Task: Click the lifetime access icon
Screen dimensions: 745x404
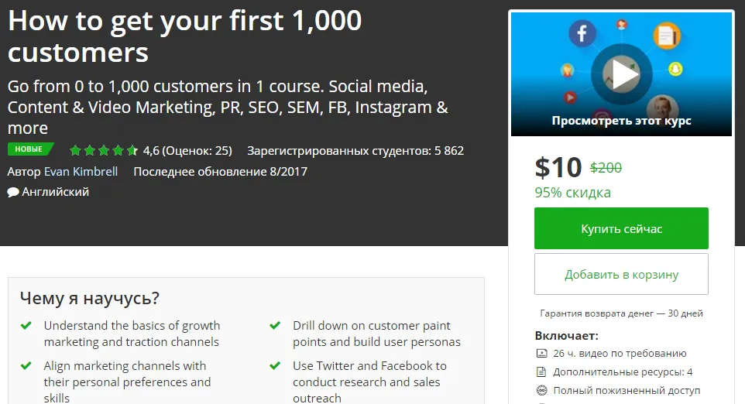Action: (541, 390)
